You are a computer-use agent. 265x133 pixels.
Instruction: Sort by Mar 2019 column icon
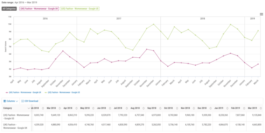(261, 108)
